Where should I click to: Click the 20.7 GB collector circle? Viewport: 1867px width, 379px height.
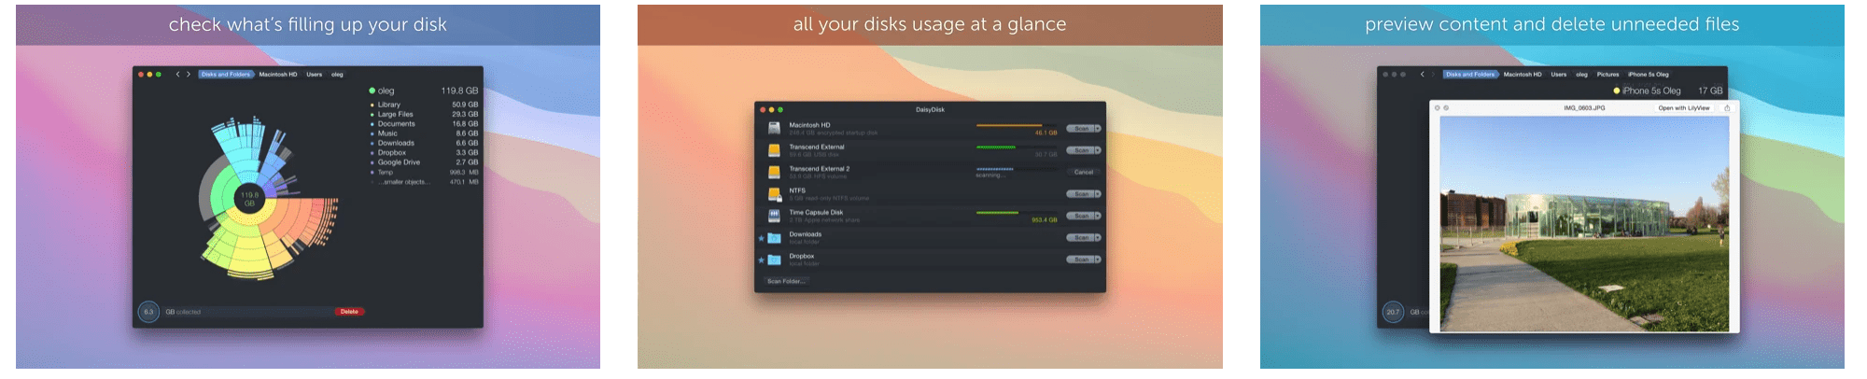point(1393,312)
